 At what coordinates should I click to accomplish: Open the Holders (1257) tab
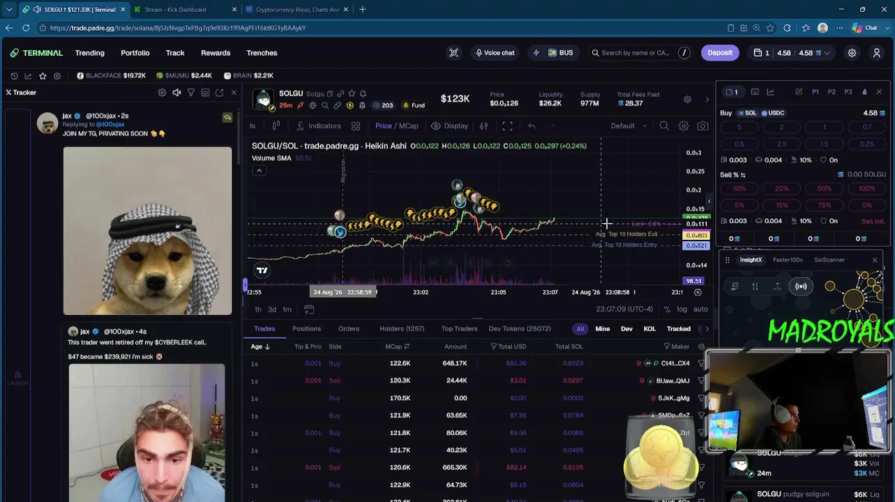tap(402, 329)
